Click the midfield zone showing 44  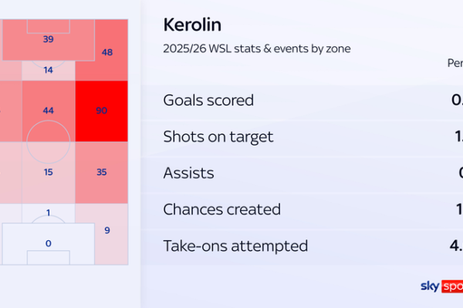pyautogui.click(x=49, y=111)
